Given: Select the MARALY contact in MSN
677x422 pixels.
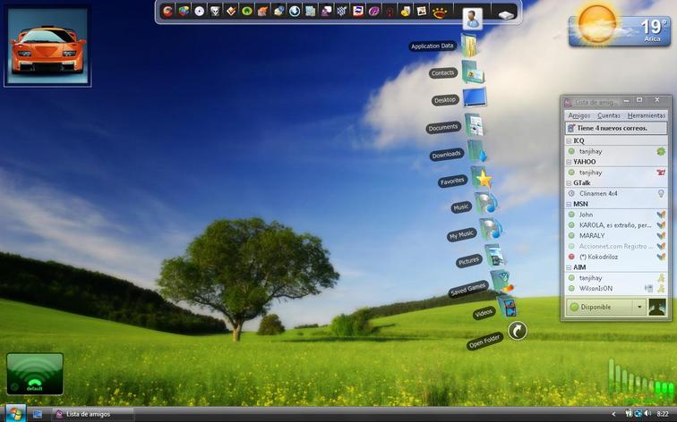Looking at the screenshot, I should (x=616, y=236).
